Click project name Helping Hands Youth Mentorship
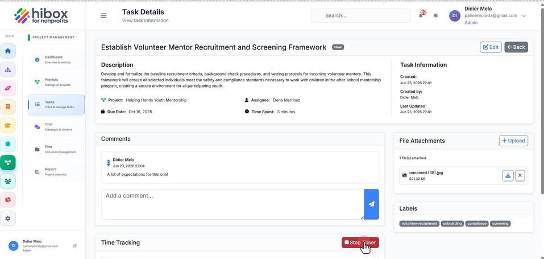Viewport: 544px width, 259px height. 156,100
